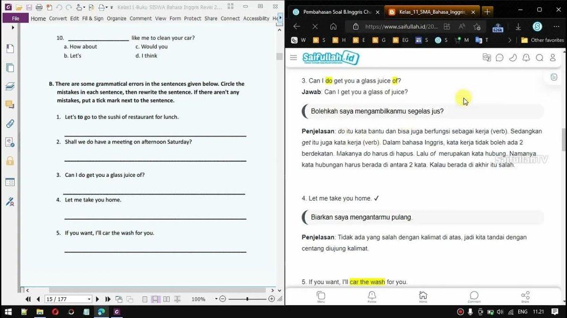Click the site search magnifier icon
The width and height of the screenshot is (567, 318).
pyautogui.click(x=539, y=57)
